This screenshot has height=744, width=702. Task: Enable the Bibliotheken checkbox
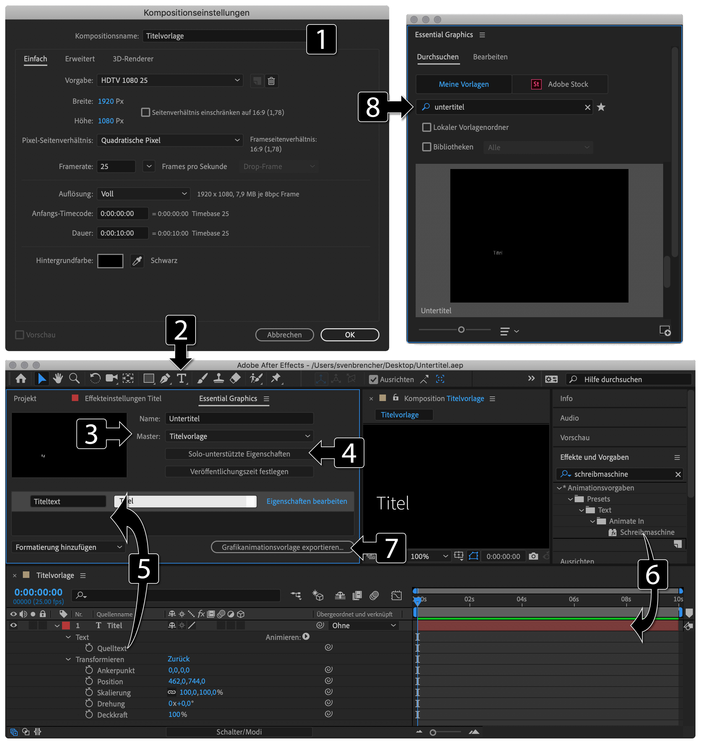426,147
